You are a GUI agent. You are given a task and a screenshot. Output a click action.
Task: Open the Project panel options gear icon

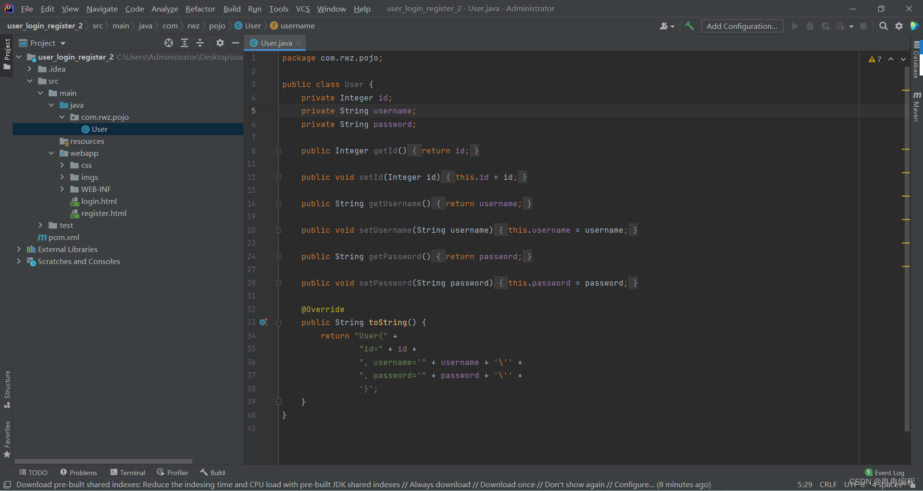pos(220,43)
